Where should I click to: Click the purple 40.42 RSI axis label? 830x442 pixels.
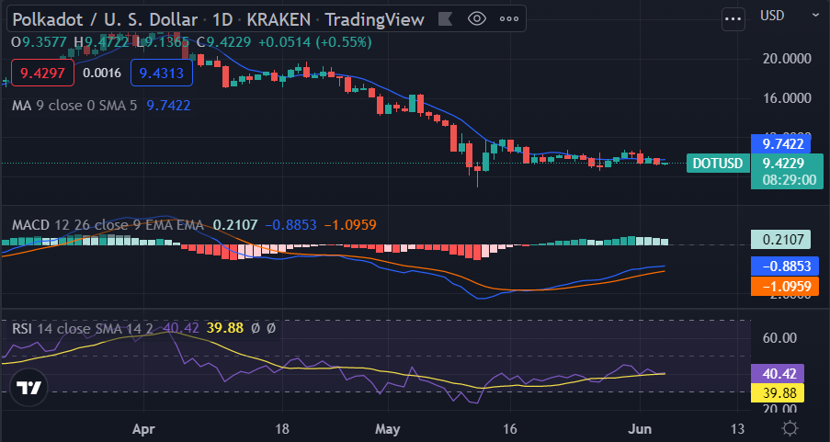click(778, 374)
